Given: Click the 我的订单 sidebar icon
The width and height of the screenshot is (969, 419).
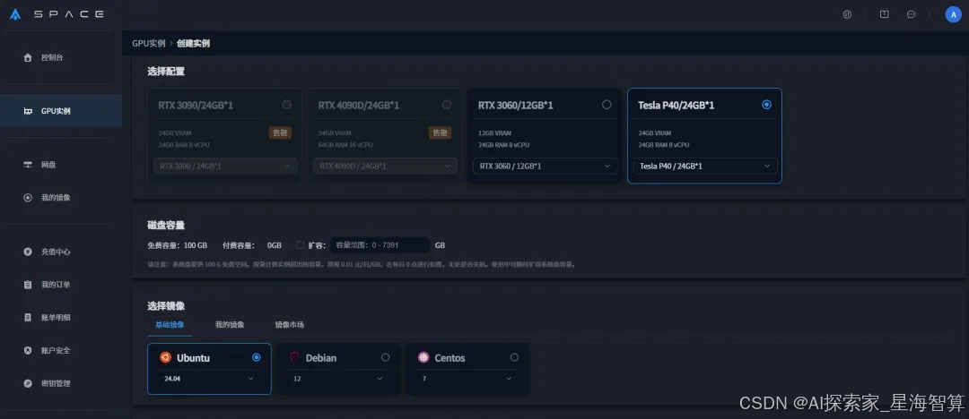Looking at the screenshot, I should click(x=27, y=285).
